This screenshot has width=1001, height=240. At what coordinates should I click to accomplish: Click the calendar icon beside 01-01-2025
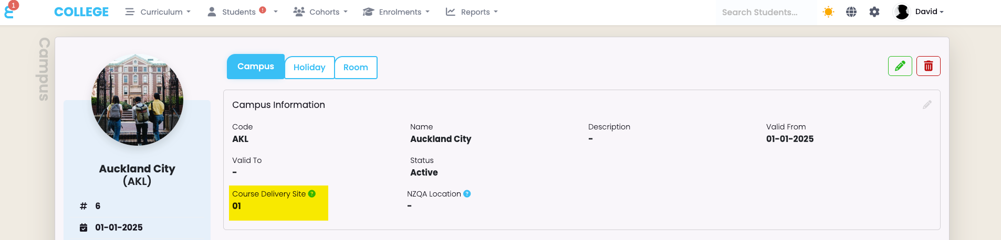pos(84,227)
